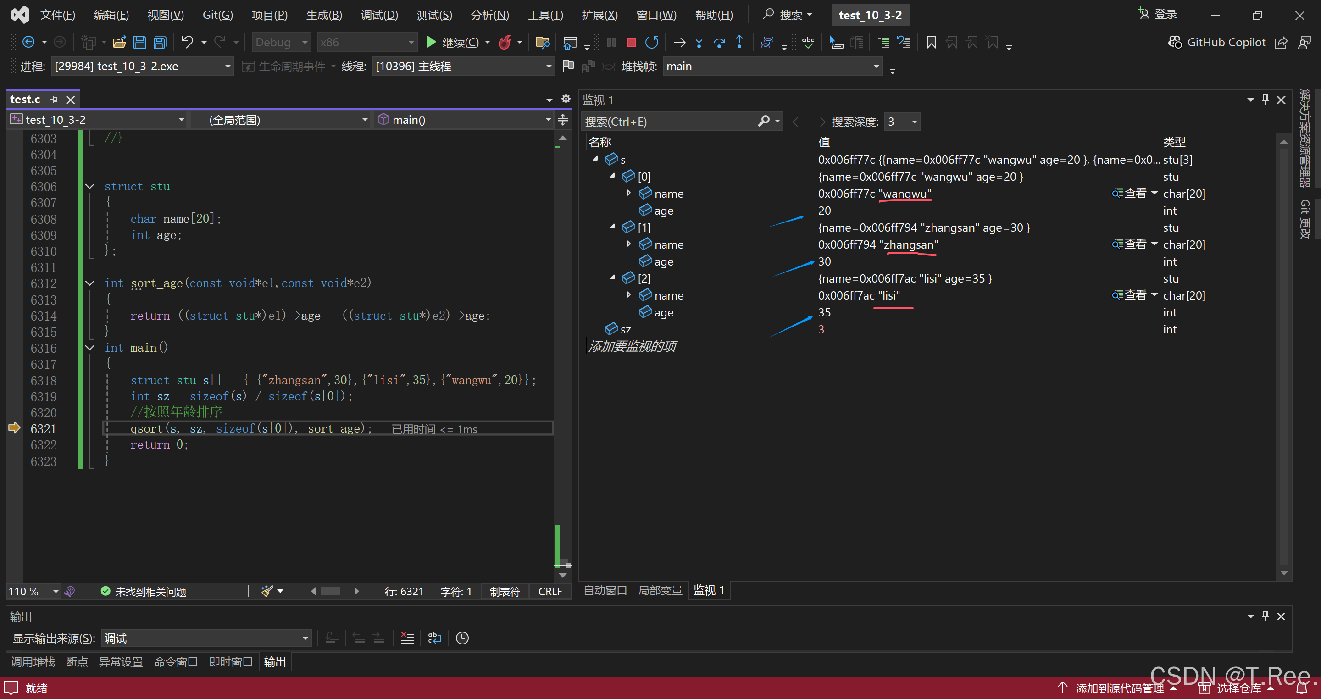
Task: Click the Step Into arrow icon
Action: point(699,43)
